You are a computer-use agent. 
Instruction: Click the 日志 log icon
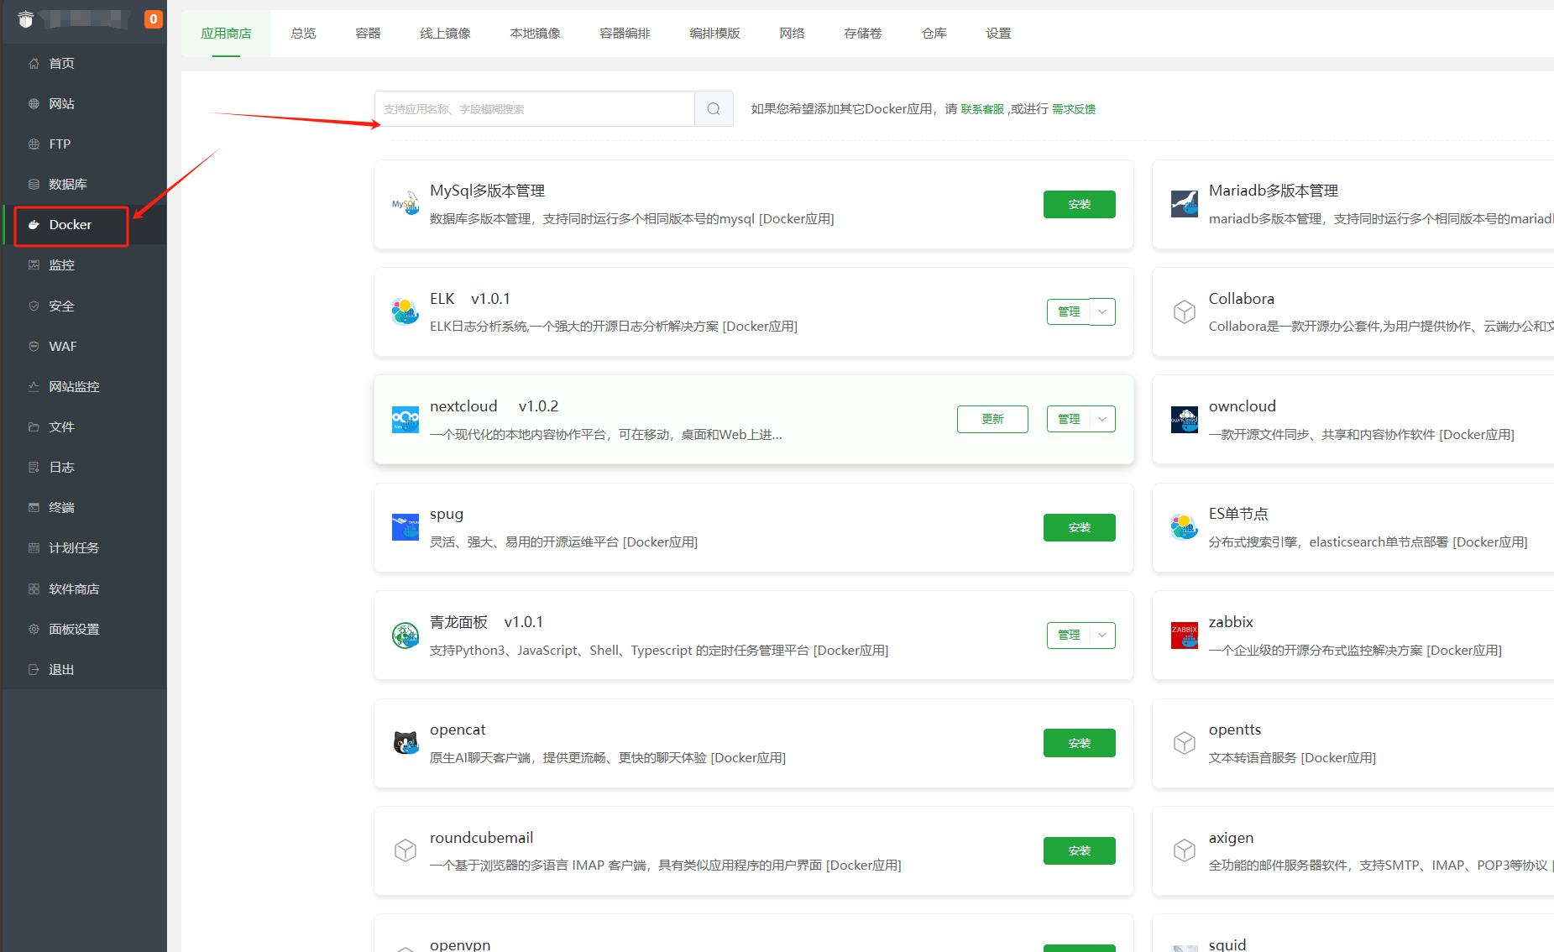[34, 467]
